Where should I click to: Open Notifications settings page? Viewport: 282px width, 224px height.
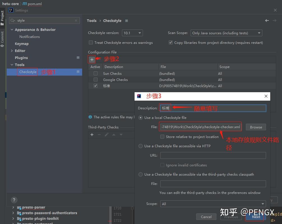29,37
